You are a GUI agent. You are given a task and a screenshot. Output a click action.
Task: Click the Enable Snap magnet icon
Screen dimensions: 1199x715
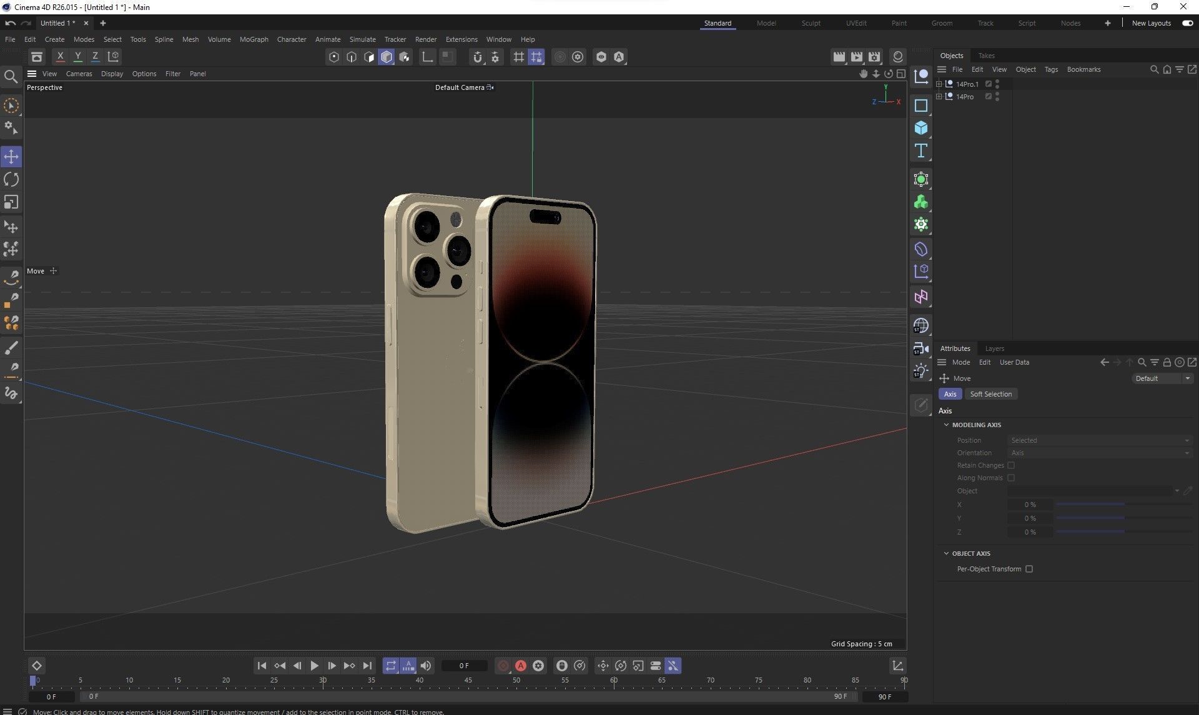pos(478,57)
